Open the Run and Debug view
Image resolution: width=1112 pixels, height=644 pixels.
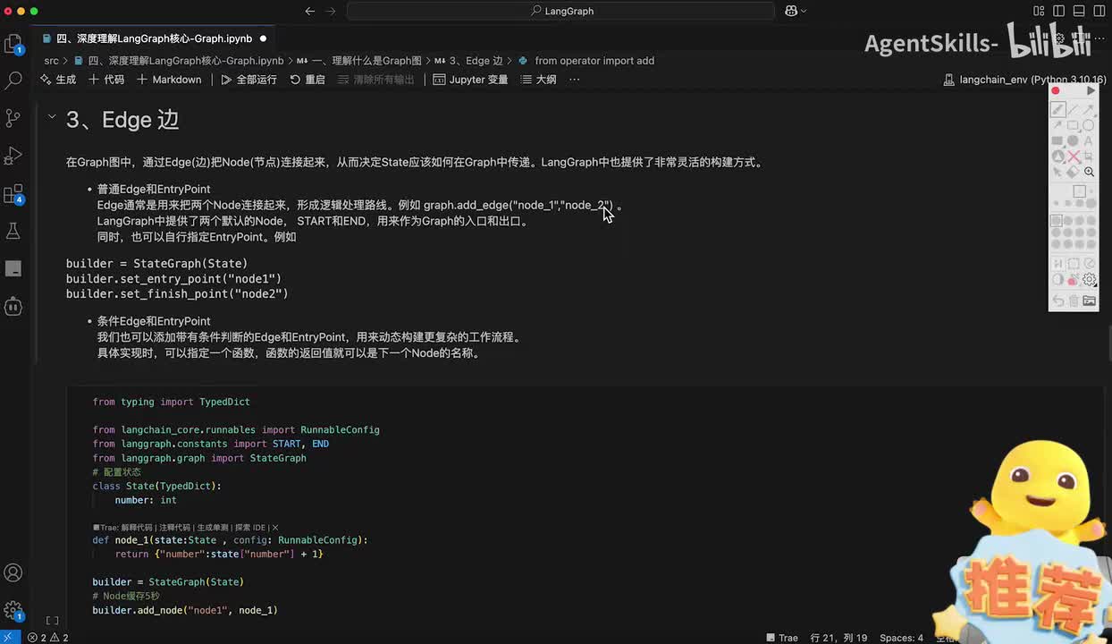pos(13,156)
